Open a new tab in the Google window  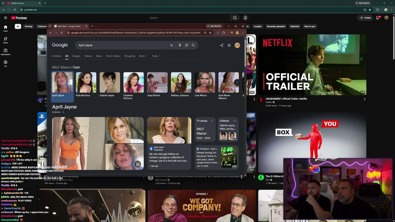click(92, 26)
